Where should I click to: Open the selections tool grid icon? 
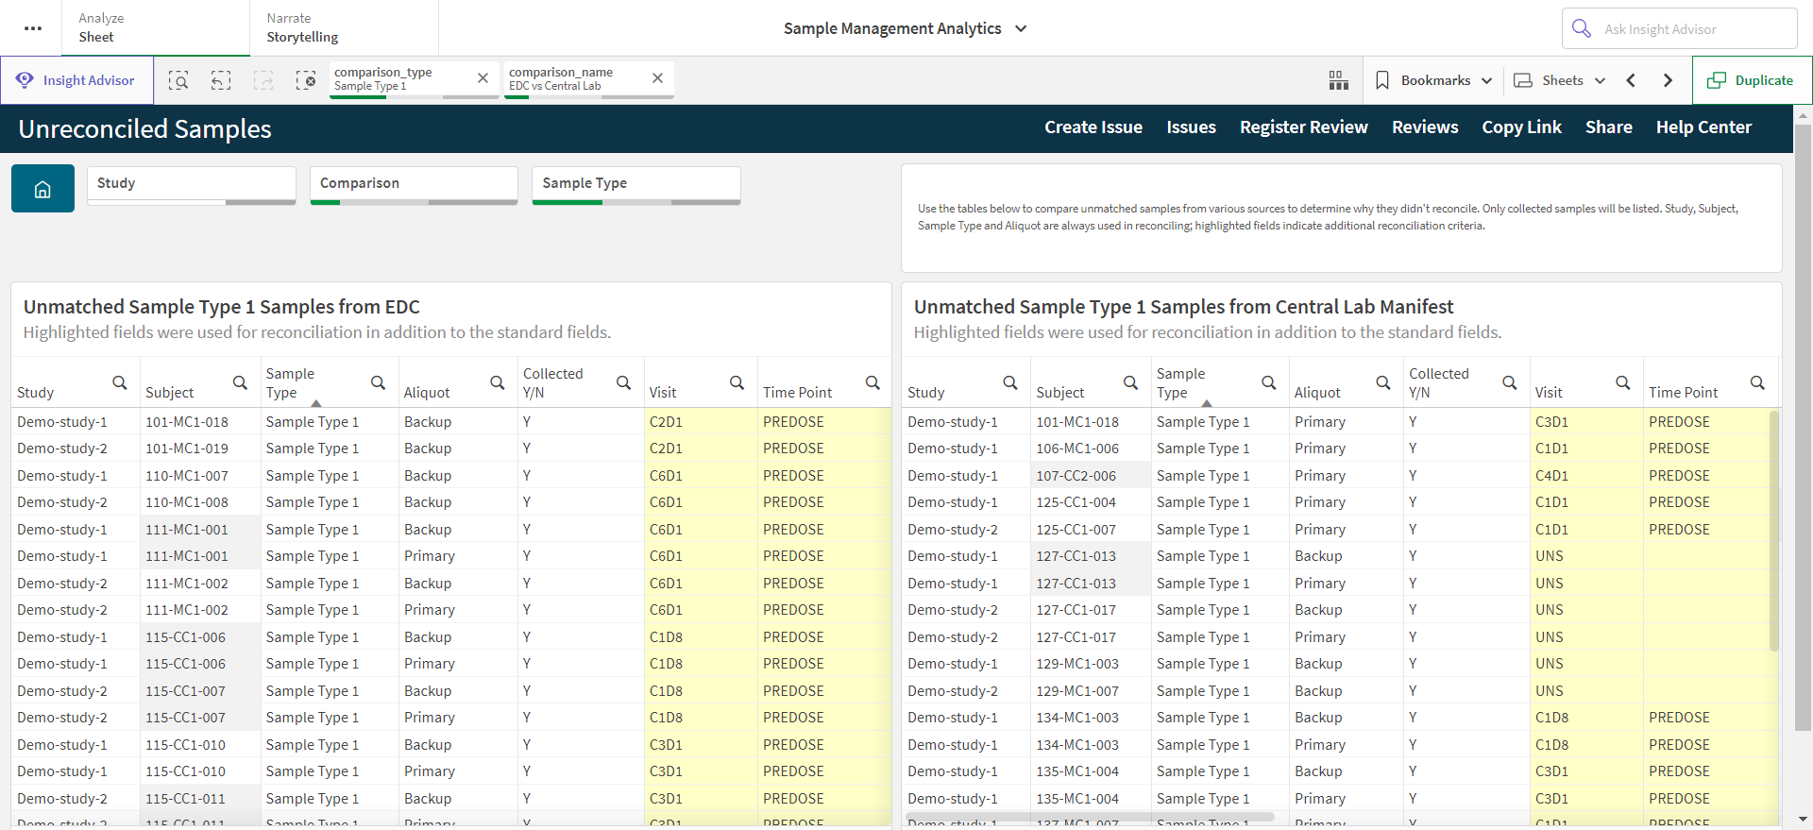(x=1338, y=80)
